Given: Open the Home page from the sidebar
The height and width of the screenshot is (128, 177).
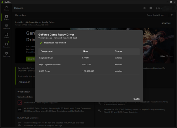Looking at the screenshot, I should coord(6,8).
